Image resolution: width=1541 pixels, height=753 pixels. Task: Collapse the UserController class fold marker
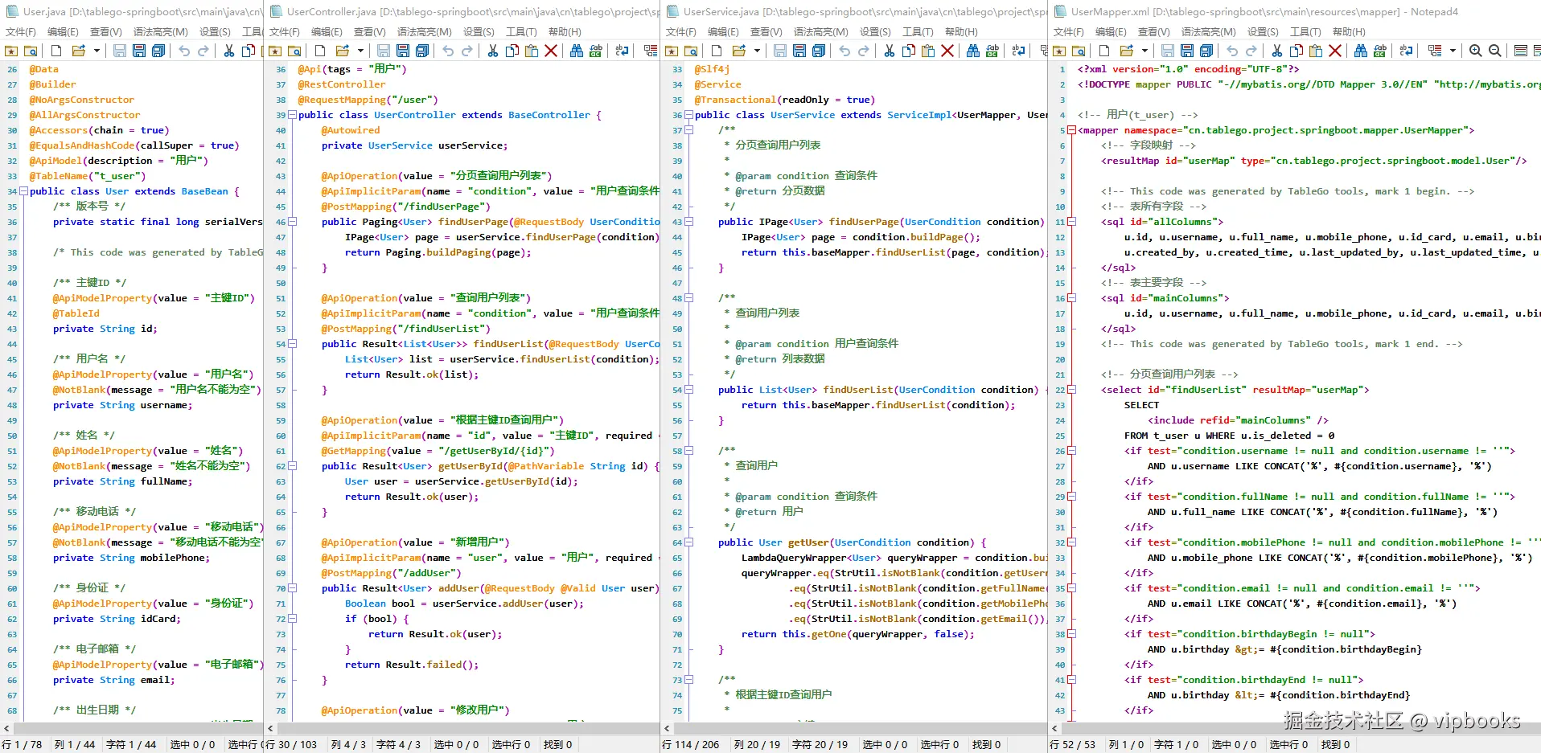point(292,115)
